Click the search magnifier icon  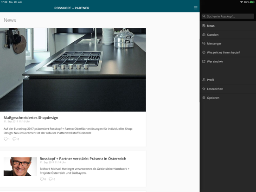tap(204, 16)
